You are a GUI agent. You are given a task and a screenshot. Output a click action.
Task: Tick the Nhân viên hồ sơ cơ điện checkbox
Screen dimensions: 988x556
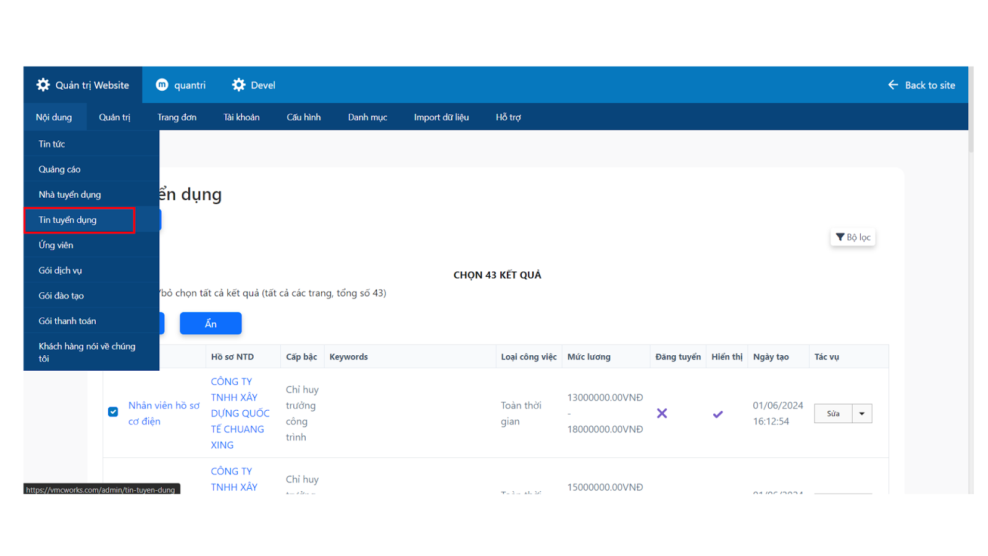(113, 412)
